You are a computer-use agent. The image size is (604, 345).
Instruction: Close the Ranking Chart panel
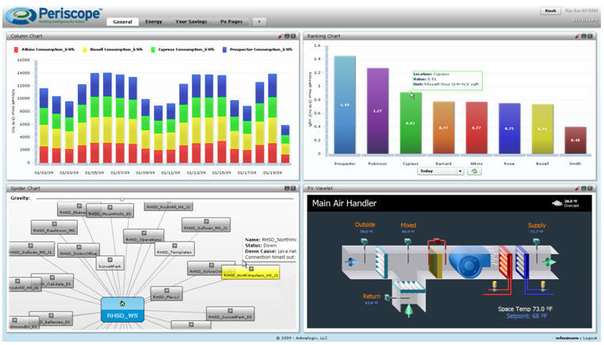591,36
